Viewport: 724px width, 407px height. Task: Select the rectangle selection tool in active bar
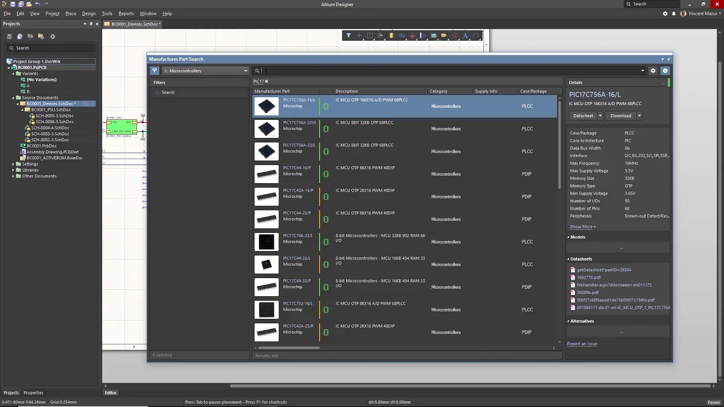click(370, 36)
